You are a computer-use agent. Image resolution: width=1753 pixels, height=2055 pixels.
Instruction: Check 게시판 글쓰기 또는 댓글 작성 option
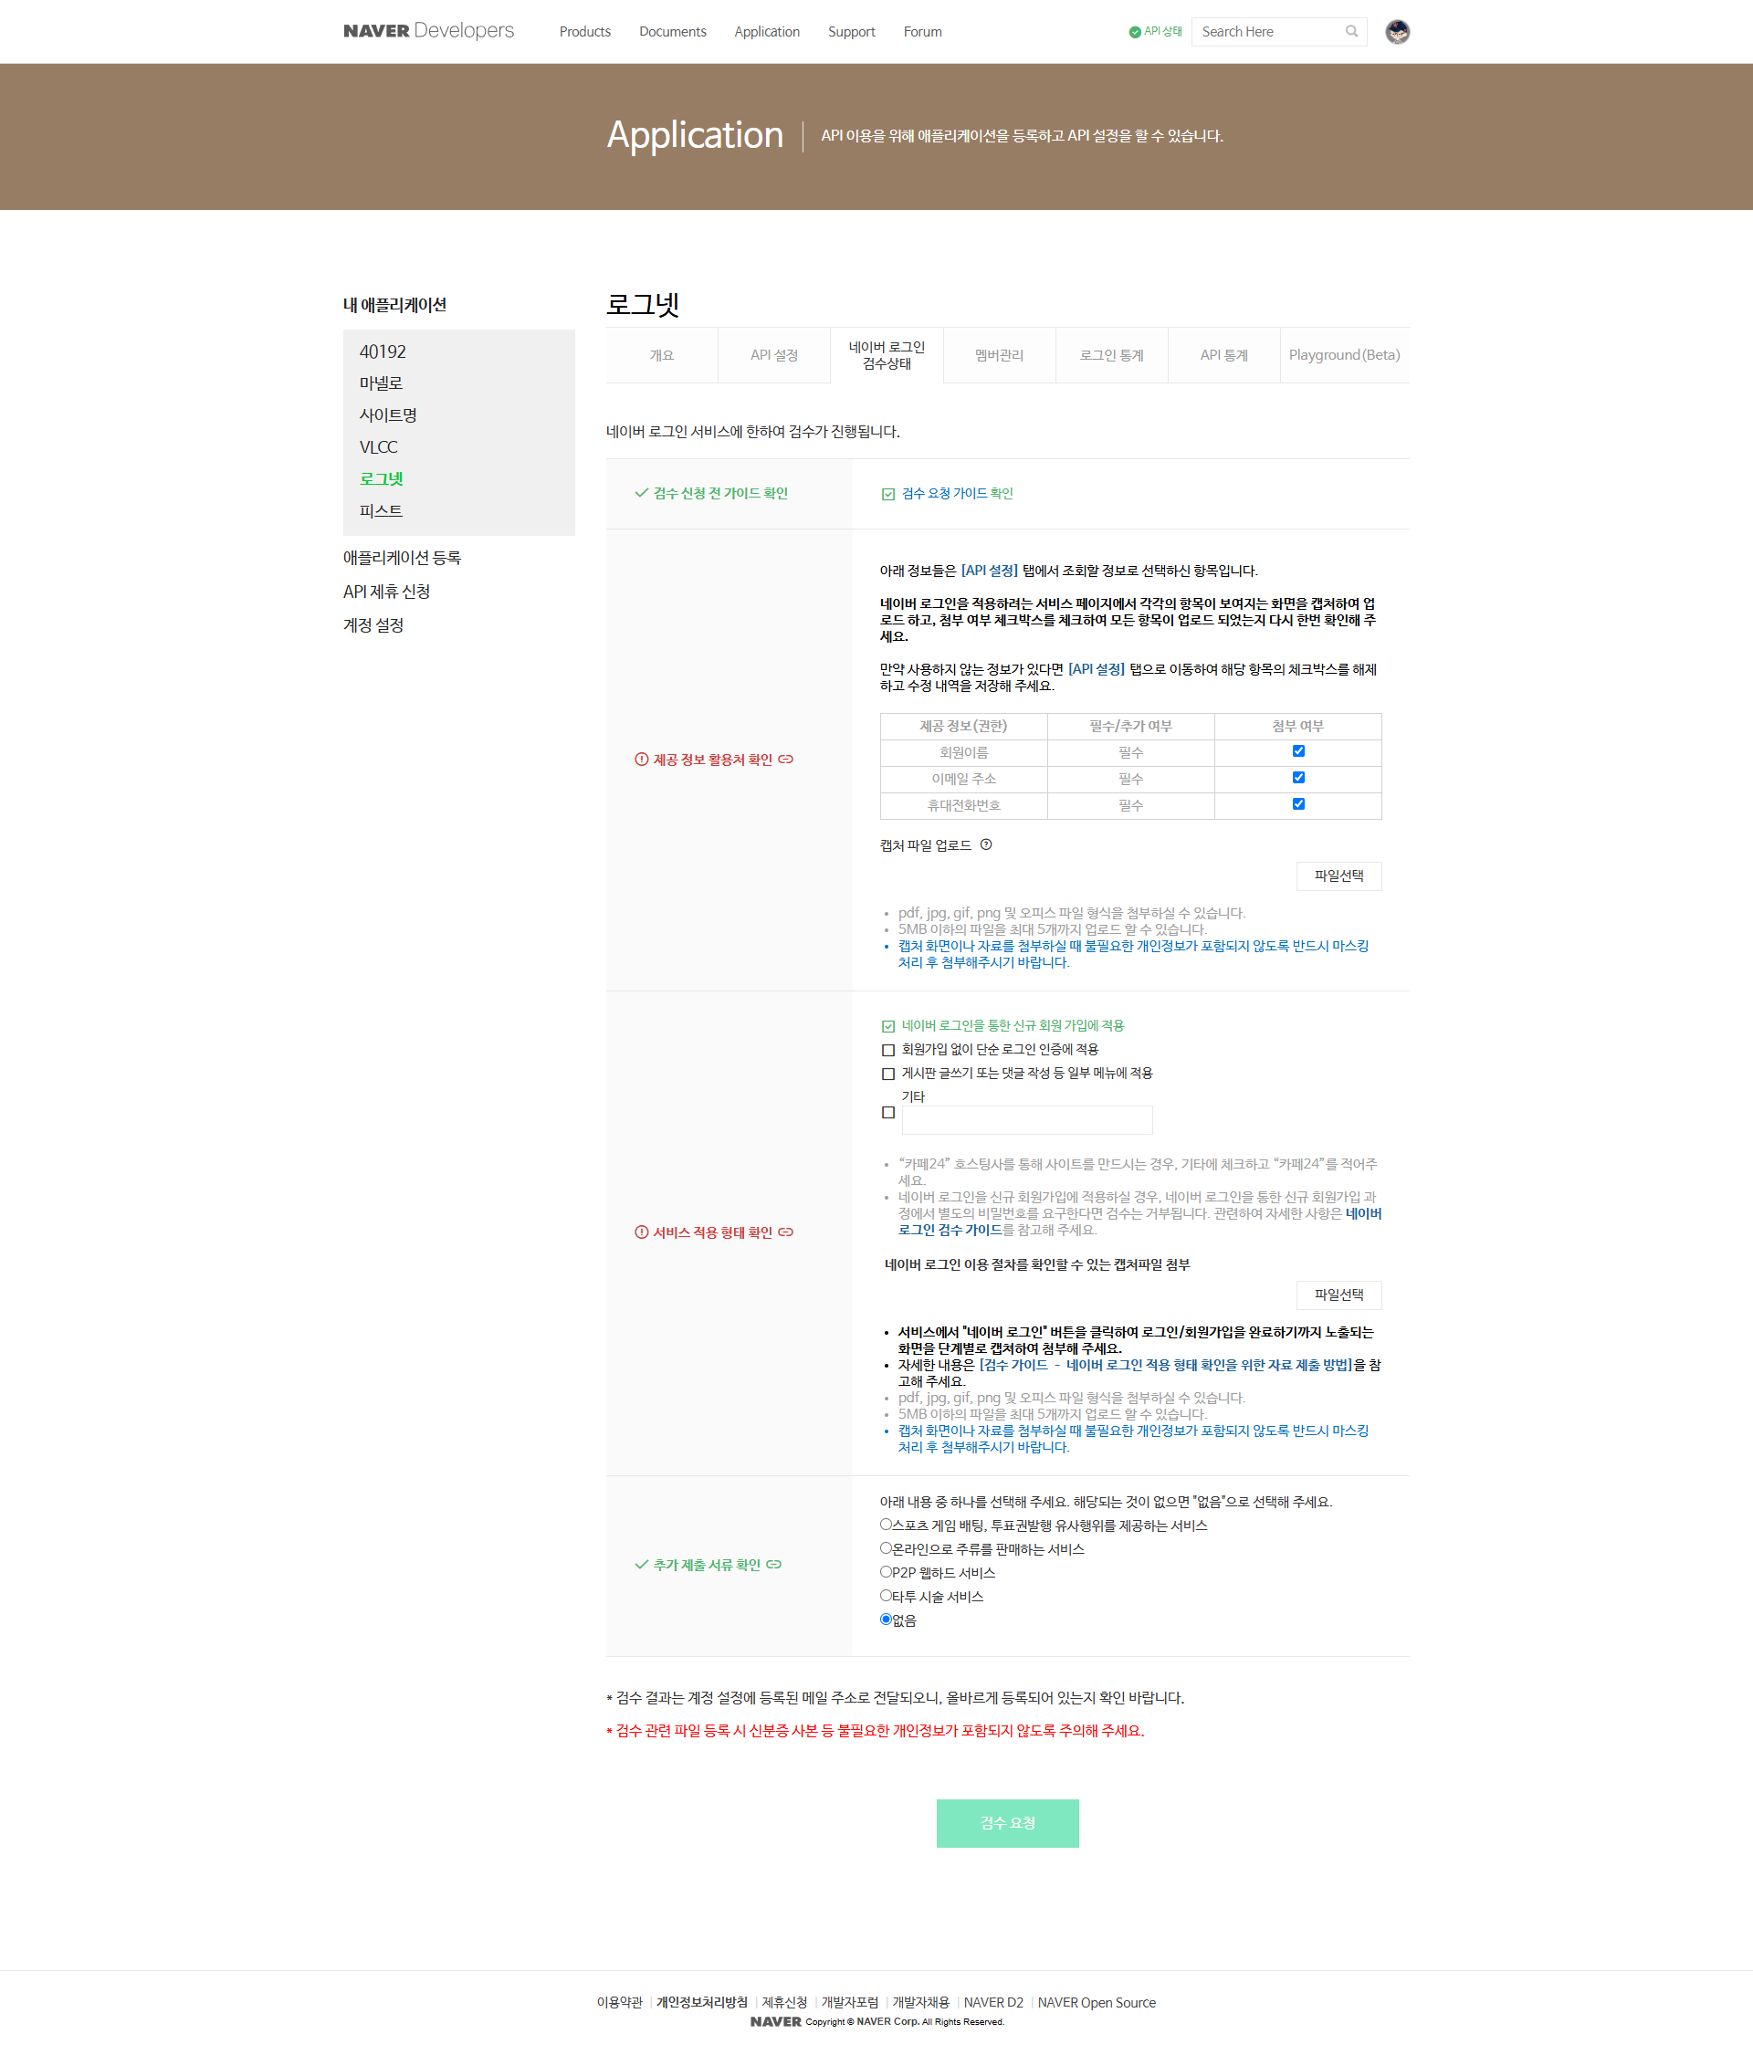point(887,1075)
